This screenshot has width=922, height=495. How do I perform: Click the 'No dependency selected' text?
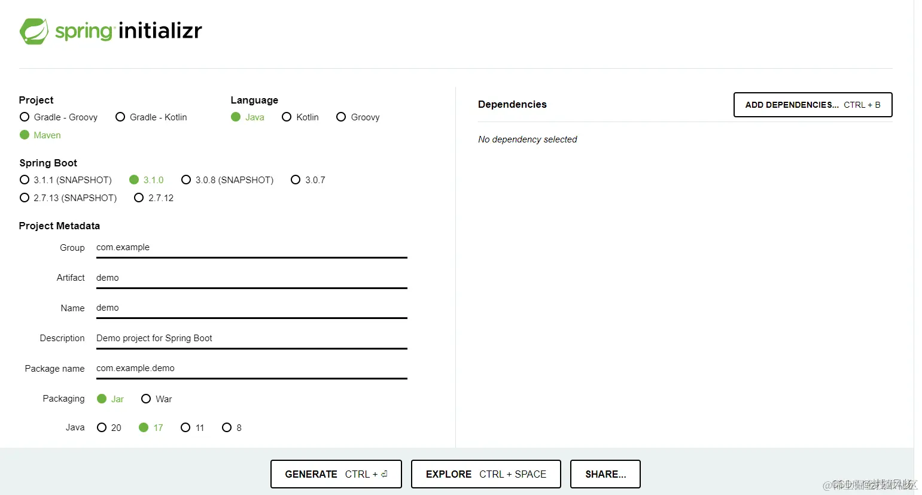point(528,139)
